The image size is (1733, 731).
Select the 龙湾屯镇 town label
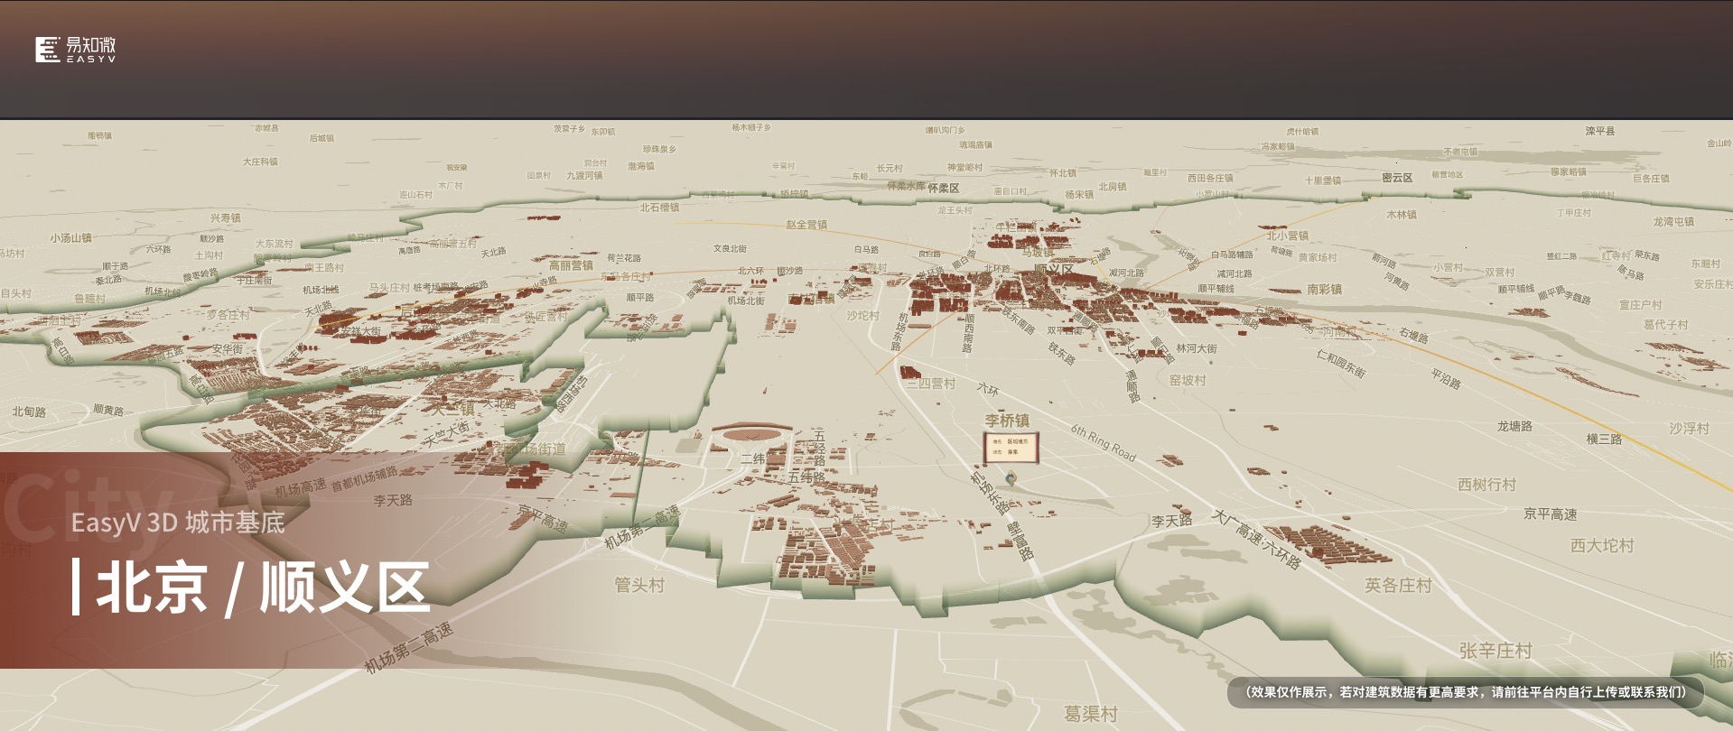1673,221
